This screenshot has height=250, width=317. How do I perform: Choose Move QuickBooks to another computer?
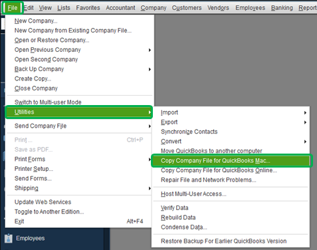[x=231, y=151]
